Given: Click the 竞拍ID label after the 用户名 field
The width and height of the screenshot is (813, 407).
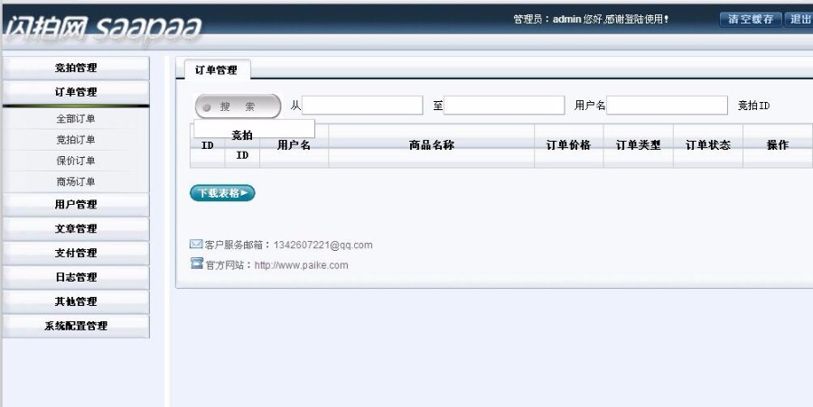Looking at the screenshot, I should click(x=754, y=106).
